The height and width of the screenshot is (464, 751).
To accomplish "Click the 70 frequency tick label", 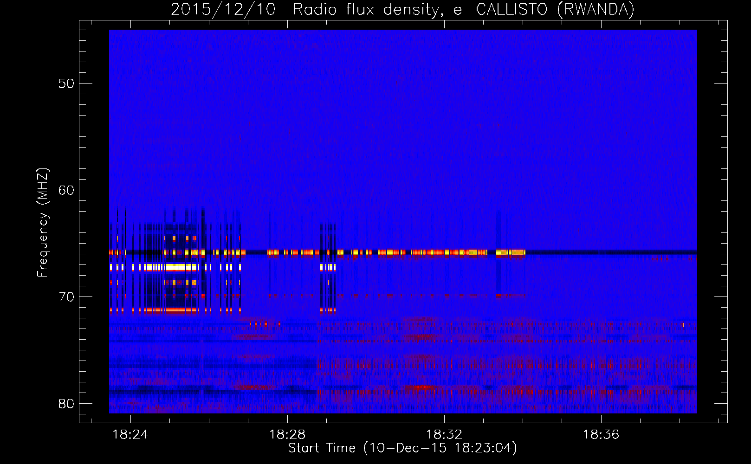I will pos(66,297).
